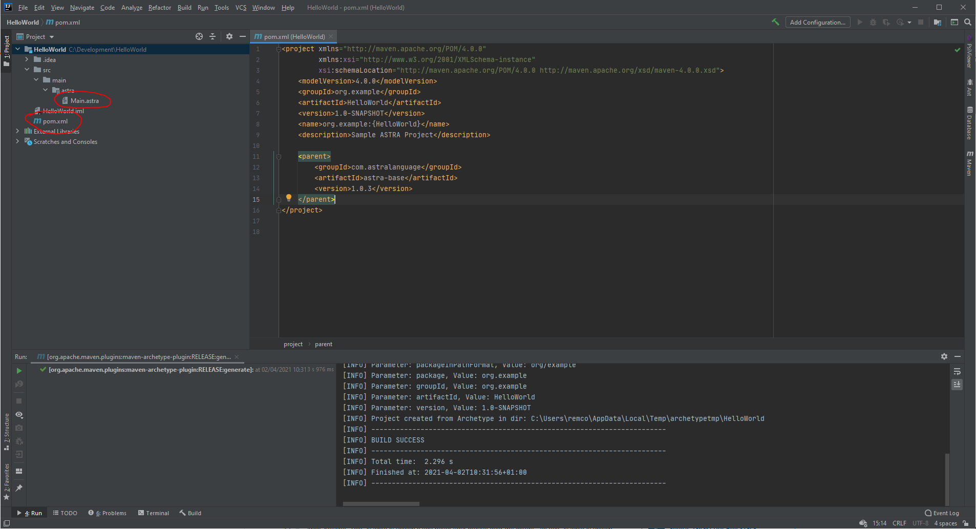Viewport: 976px width, 529px height.
Task: Collapse the main folder in project tree
Action: tap(36, 80)
